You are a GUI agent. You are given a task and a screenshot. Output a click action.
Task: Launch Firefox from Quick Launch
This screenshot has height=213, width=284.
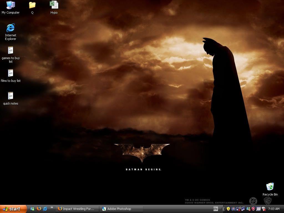pyautogui.click(x=39, y=209)
